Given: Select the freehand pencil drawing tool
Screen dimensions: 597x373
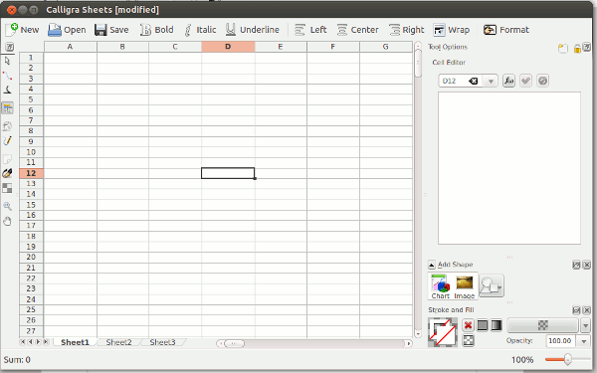Looking at the screenshot, I should click(7, 140).
